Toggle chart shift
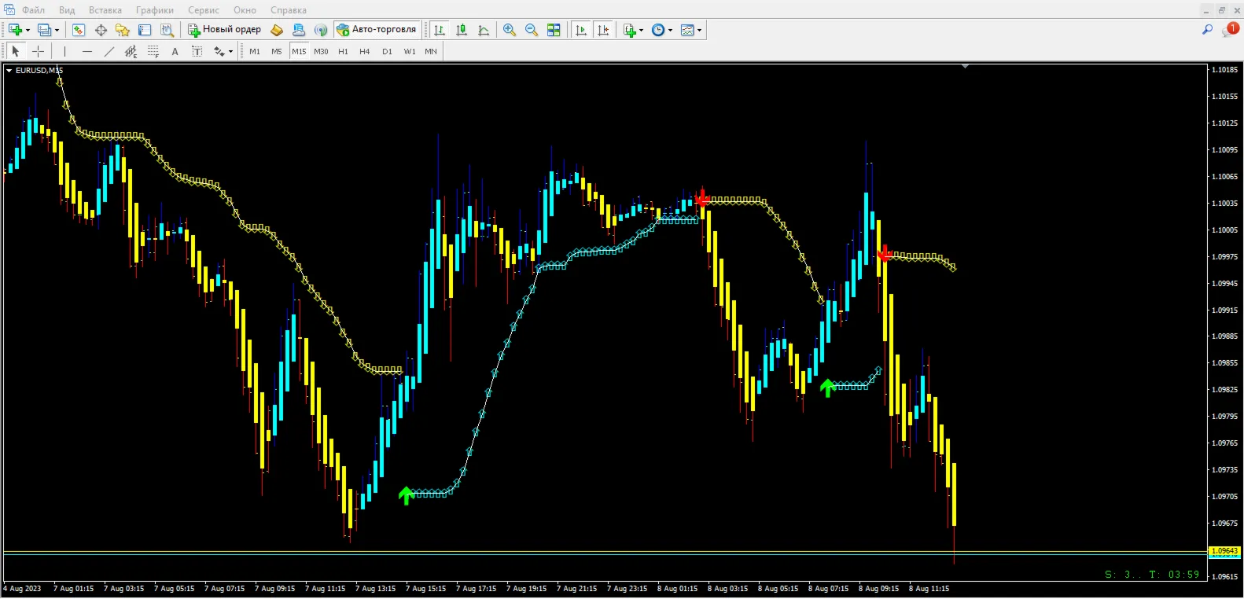The width and height of the screenshot is (1244, 599). pyautogui.click(x=603, y=30)
